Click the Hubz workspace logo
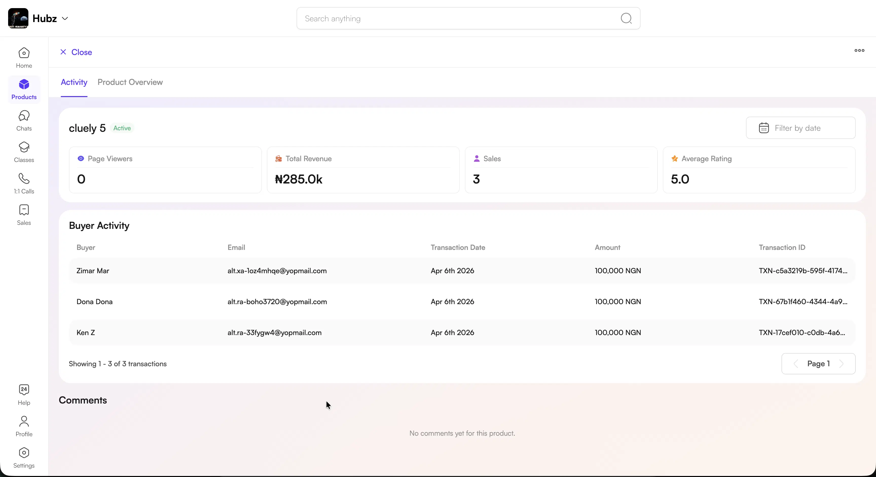876x477 pixels. (x=18, y=18)
